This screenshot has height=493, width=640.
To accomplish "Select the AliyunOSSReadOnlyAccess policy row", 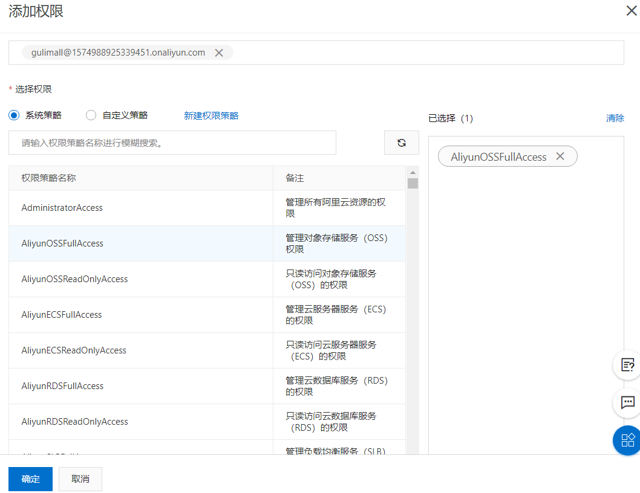I will (207, 279).
